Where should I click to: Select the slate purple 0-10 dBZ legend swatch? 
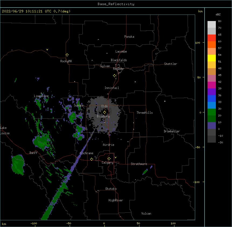[x=212, y=126]
